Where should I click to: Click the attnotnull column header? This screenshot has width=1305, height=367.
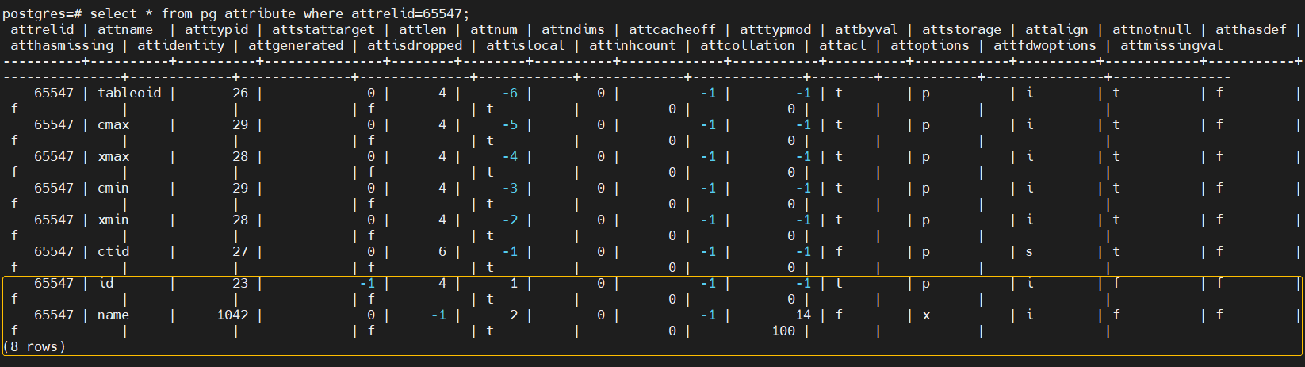coord(1152,29)
